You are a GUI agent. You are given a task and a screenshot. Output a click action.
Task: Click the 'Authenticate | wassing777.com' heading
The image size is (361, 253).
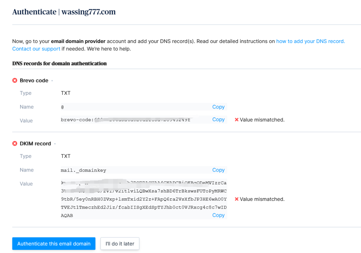click(x=64, y=12)
